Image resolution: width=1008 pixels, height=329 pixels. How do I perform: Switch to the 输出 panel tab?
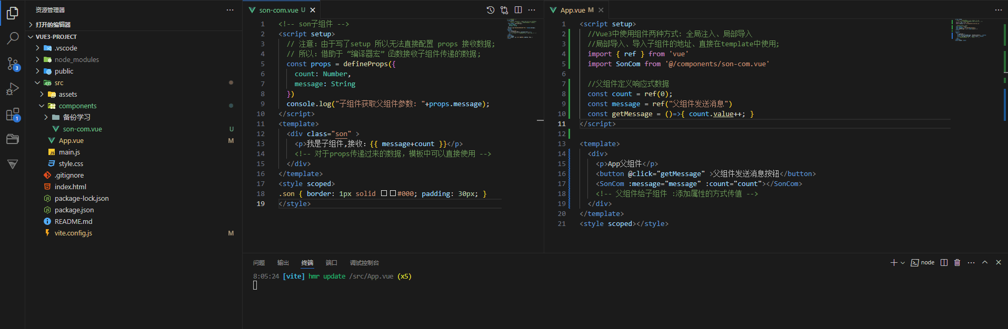coord(283,263)
